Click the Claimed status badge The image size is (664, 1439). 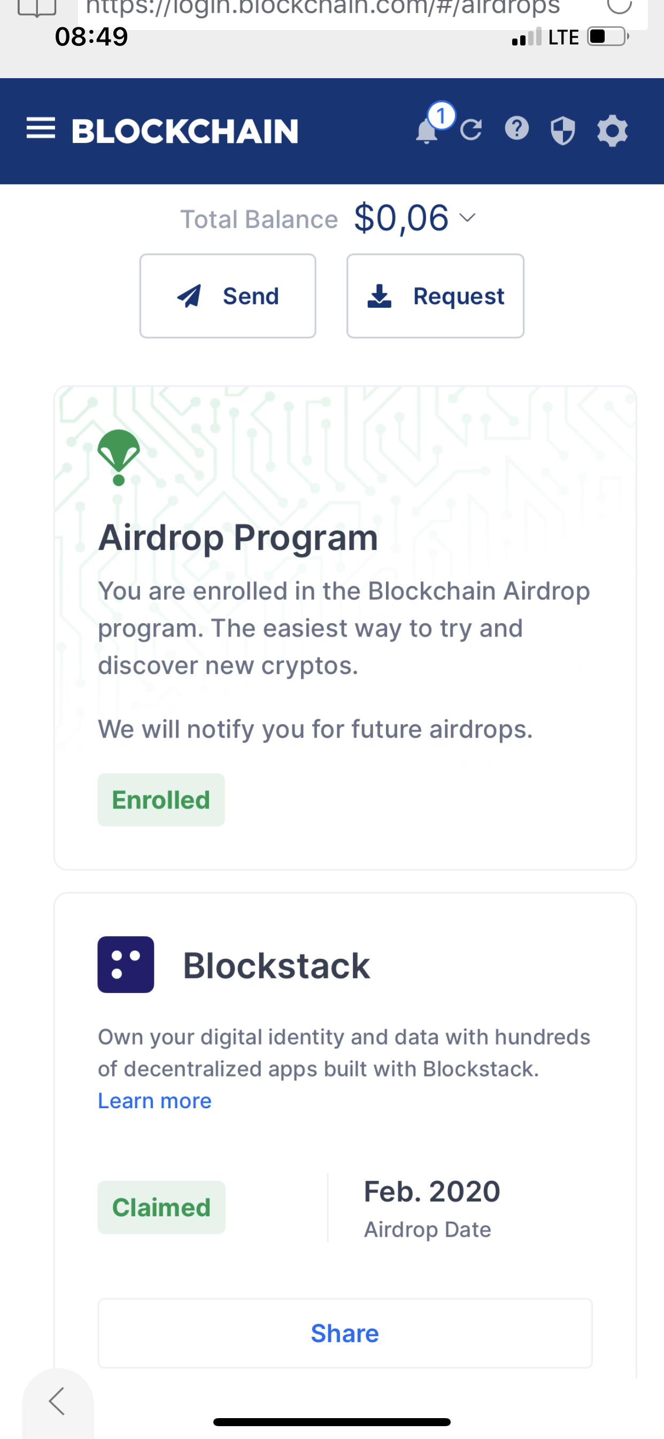pyautogui.click(x=161, y=1207)
